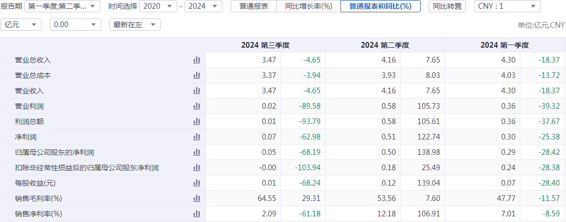Viewport: 566px width, 222px height.
Task: Switch to 普通报表 view
Action: pos(254,6)
